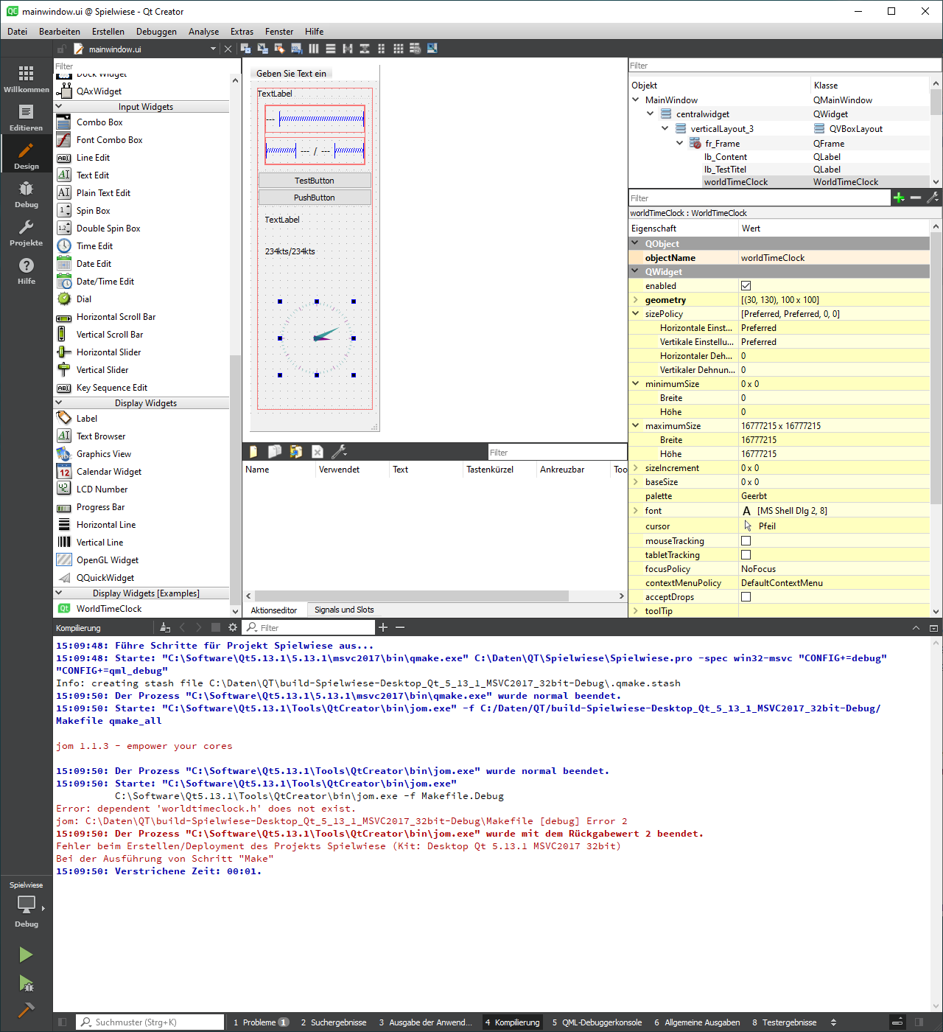The height and width of the screenshot is (1032, 943).
Task: Open the Analyse menu
Action: click(203, 32)
